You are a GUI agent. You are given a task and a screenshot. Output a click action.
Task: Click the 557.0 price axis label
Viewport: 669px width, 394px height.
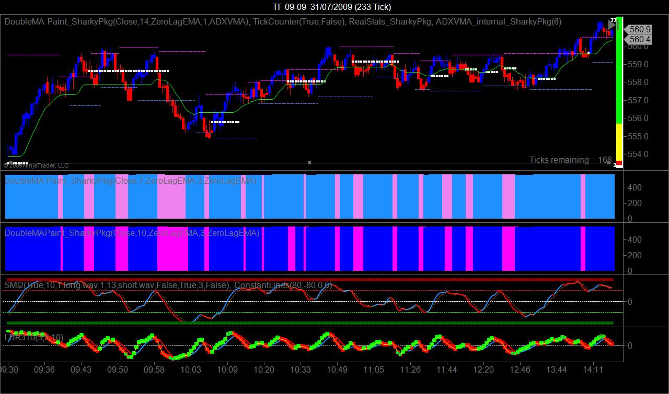[639, 100]
